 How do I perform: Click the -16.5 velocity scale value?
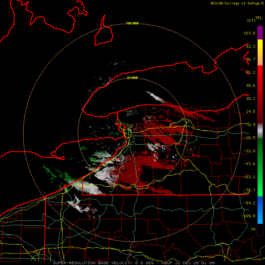(249, 138)
